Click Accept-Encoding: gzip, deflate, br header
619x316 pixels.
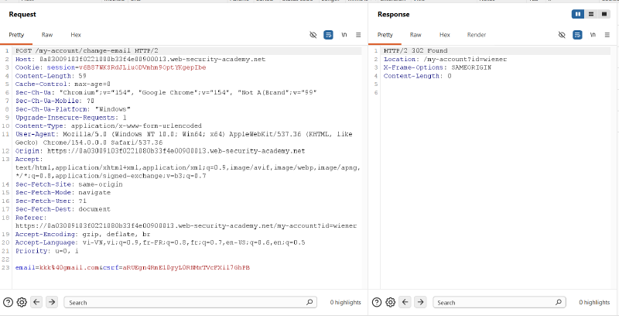[x=83, y=234]
